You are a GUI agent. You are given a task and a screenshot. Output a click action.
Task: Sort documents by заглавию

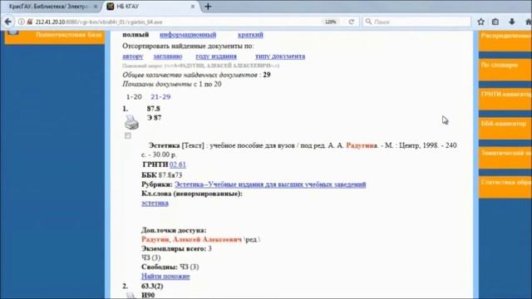168,56
